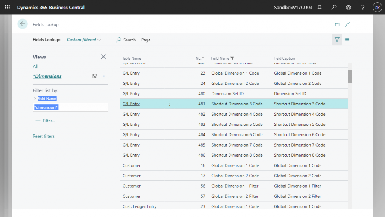Search the Fields Lookup list
385x217 pixels.
pos(126,40)
